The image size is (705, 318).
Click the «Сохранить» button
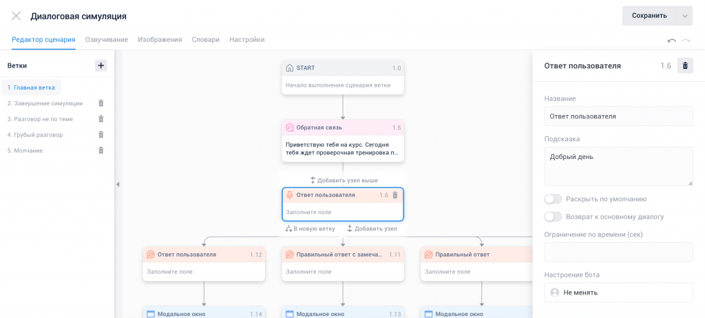[649, 16]
